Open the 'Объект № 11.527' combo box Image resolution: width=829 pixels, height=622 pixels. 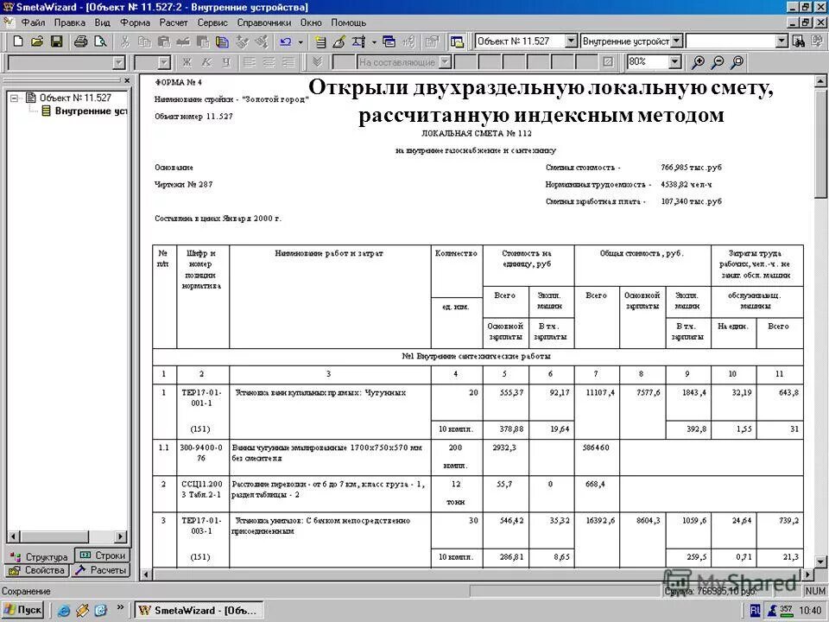pyautogui.click(x=571, y=41)
